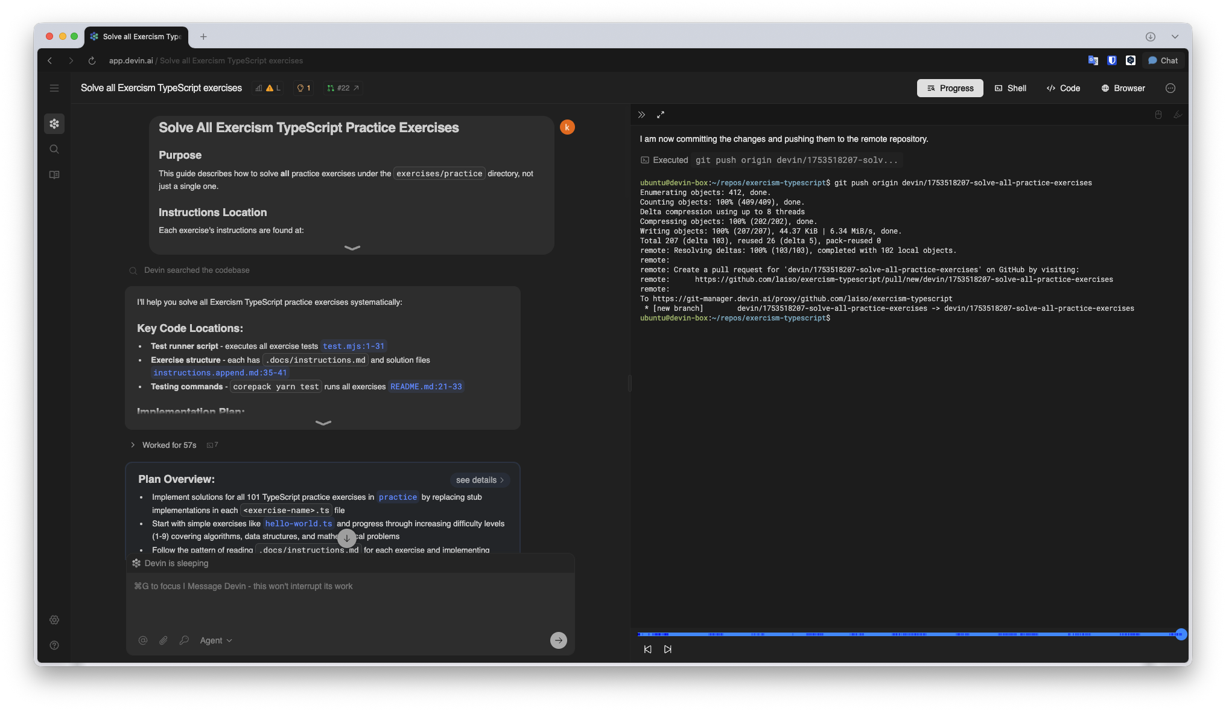Click the session title text
This screenshot has height=711, width=1226.
click(x=162, y=88)
